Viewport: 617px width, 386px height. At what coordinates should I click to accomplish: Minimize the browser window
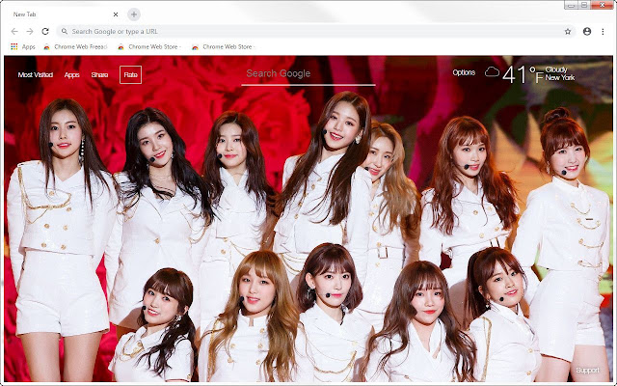[x=571, y=5]
